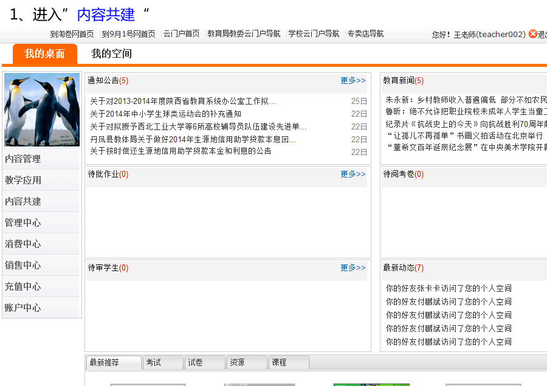This screenshot has width=547, height=386.
Task: Open 内容共建 in the sidebar
Action: tap(23, 201)
